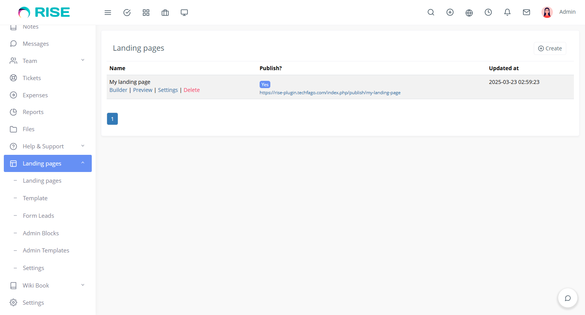Open messages via the envelope icon

tap(526, 12)
